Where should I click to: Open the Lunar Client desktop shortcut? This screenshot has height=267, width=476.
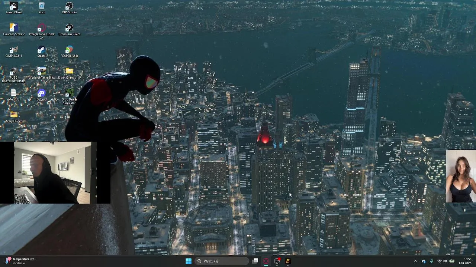(14, 8)
